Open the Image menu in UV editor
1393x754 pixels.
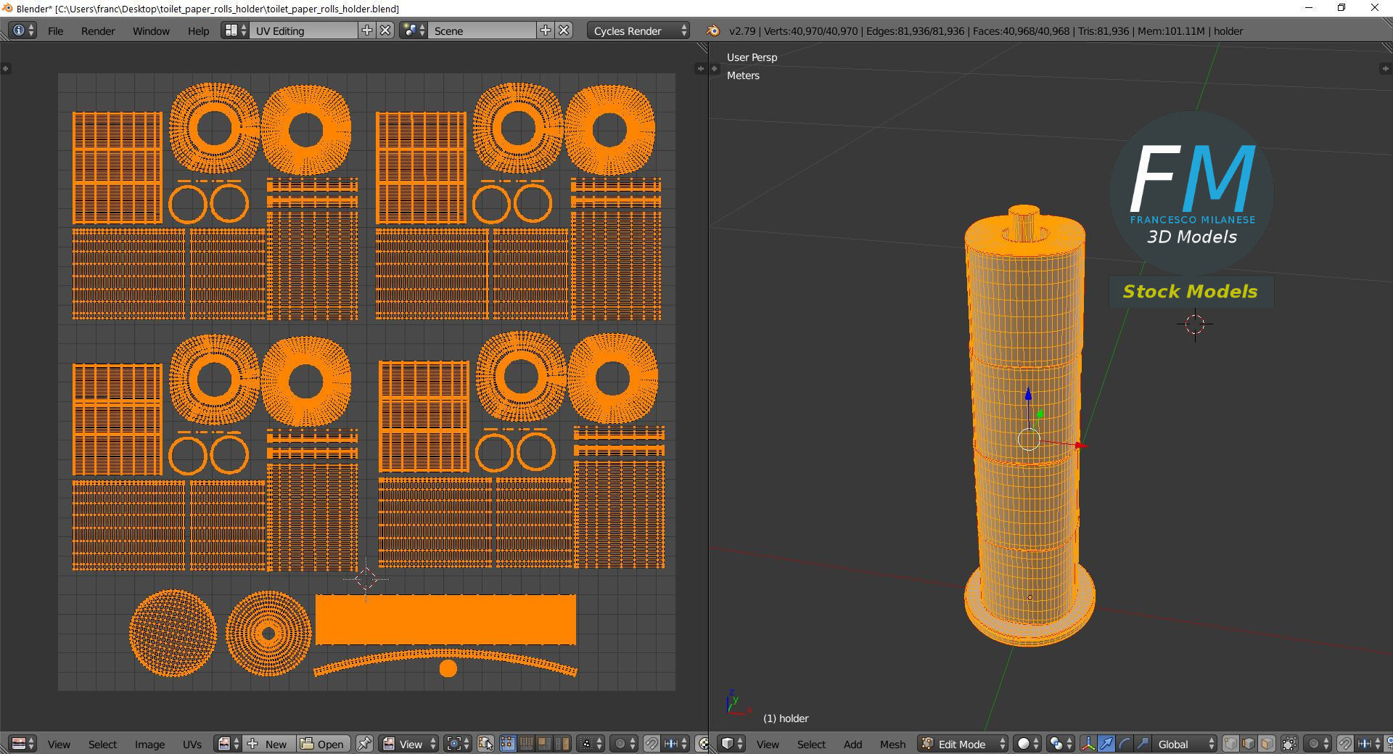tap(149, 745)
